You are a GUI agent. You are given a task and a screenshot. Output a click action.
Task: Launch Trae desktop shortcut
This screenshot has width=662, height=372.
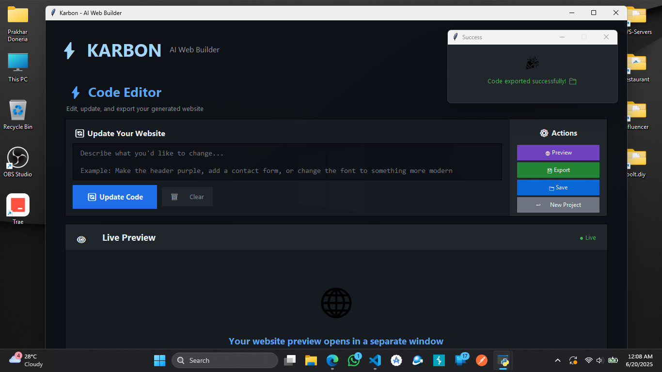18,209
